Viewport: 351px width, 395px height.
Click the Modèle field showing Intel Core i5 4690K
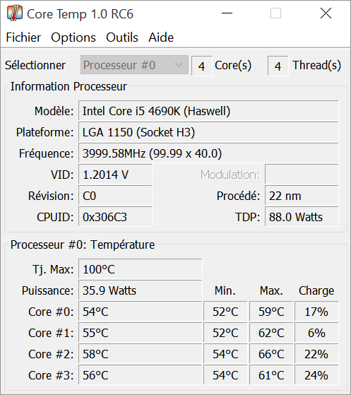(208, 111)
